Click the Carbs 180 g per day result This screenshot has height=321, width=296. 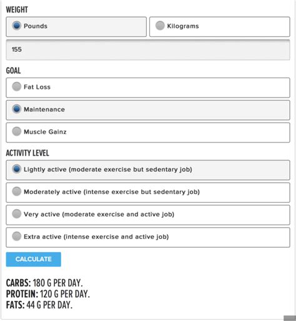[x=44, y=283]
